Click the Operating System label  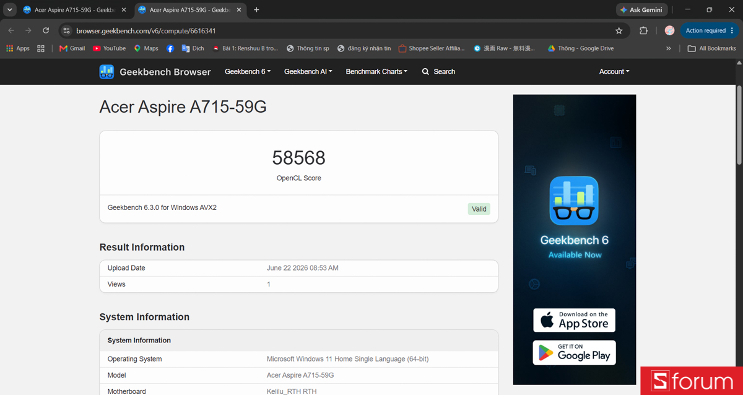coord(134,359)
